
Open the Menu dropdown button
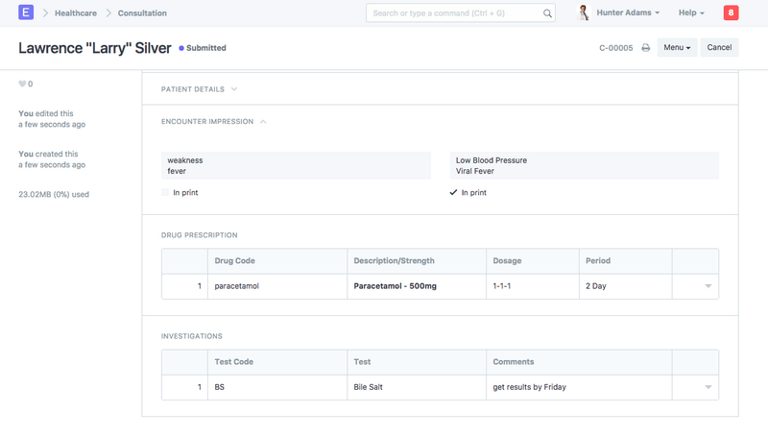tap(677, 48)
